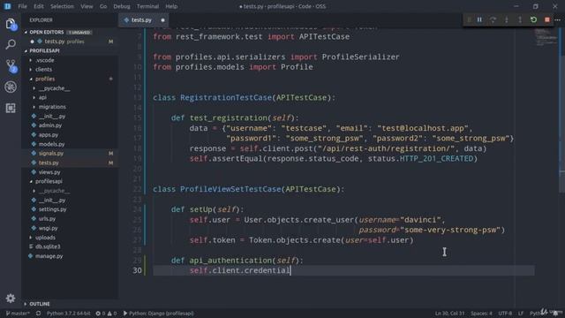Select Python 3.7.2 64-bit interpreter
This screenshot has width=565, height=318.
pyautogui.click(x=69, y=314)
